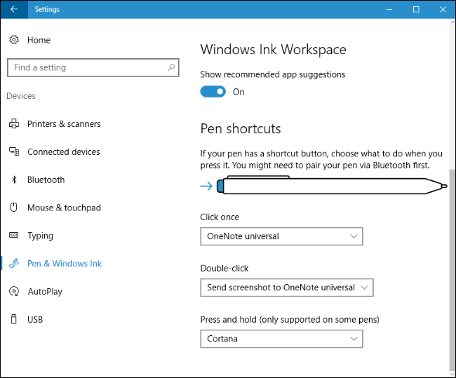Click the Connected devices icon

(x=13, y=152)
